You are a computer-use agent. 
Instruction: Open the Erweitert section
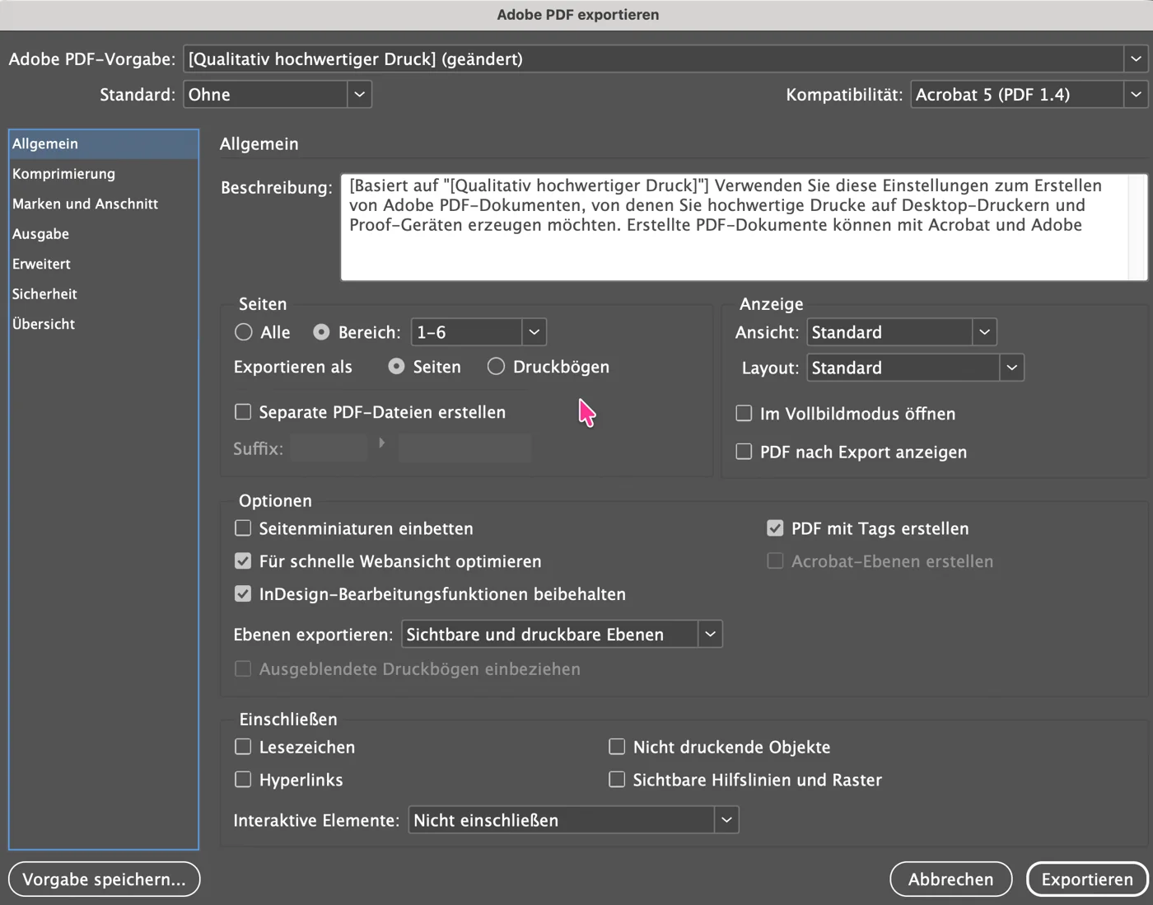point(104,264)
